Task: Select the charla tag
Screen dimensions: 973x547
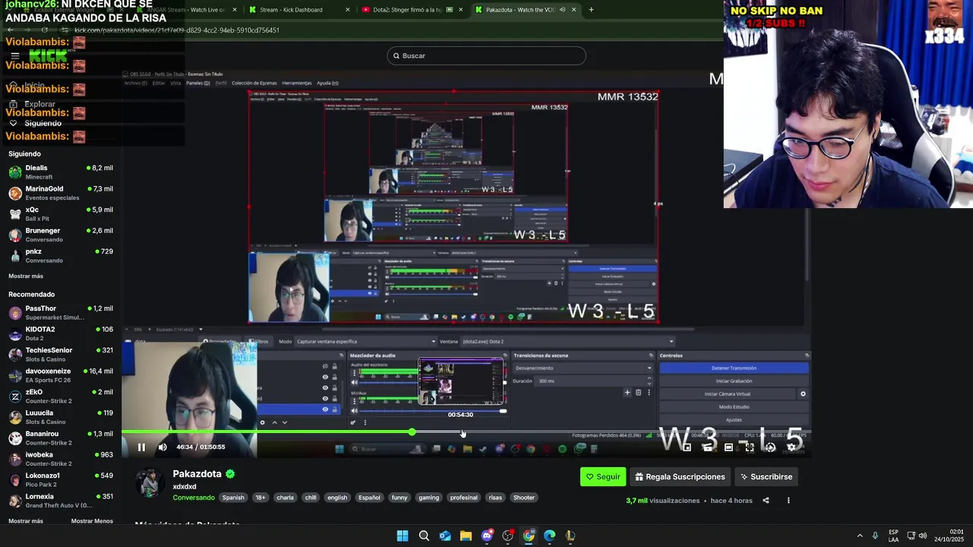Action: (x=285, y=498)
